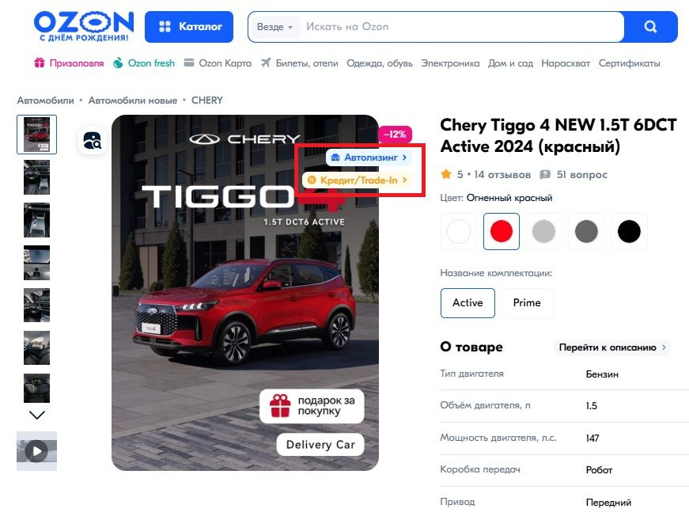The width and height of the screenshot is (689, 520).
Task: Open Электроника category
Action: click(x=450, y=63)
